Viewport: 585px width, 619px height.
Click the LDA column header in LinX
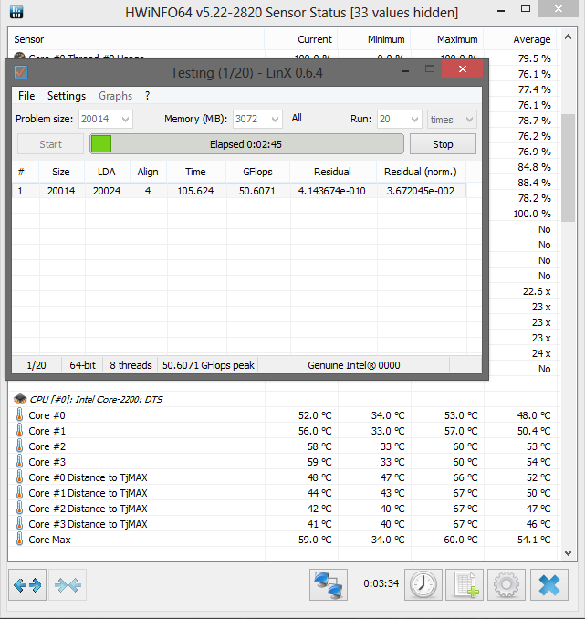click(107, 172)
